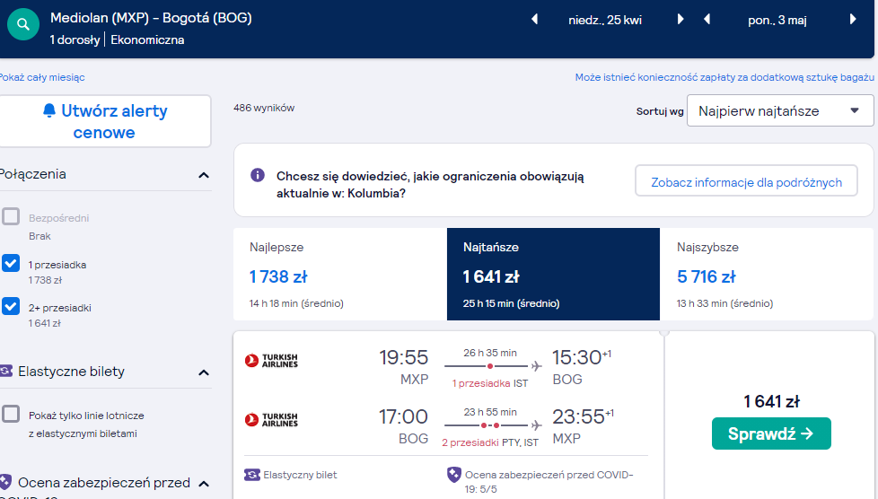The image size is (878, 499).
Task: Enable only airlines with flexible tickets
Action: [x=11, y=414]
